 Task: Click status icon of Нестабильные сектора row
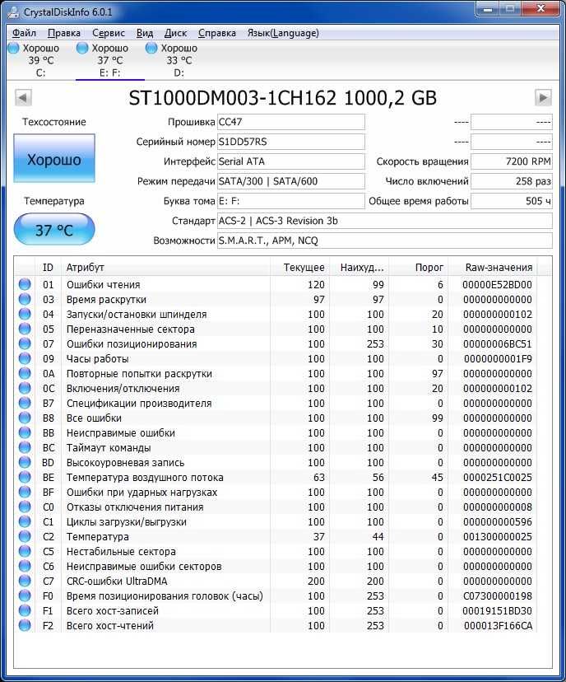(25, 551)
